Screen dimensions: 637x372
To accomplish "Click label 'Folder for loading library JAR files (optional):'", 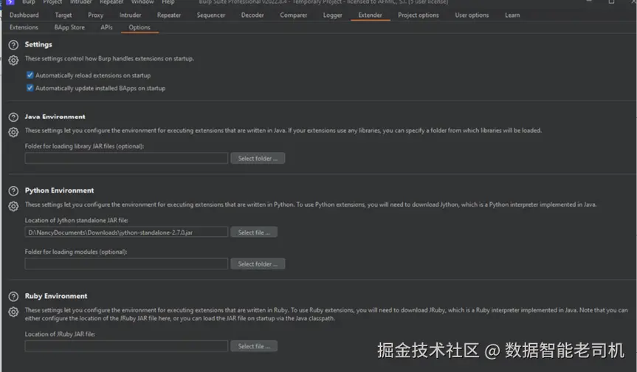I will click(x=84, y=146).
